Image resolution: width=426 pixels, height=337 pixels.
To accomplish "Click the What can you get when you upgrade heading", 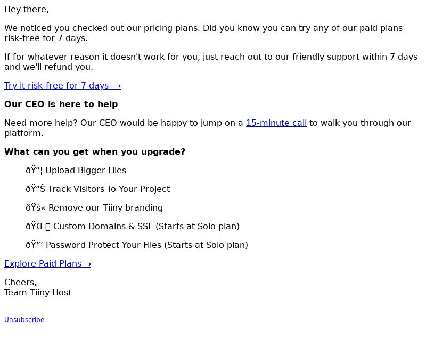I will click(95, 152).
